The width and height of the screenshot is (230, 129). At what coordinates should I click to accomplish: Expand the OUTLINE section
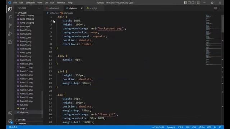[29, 120]
